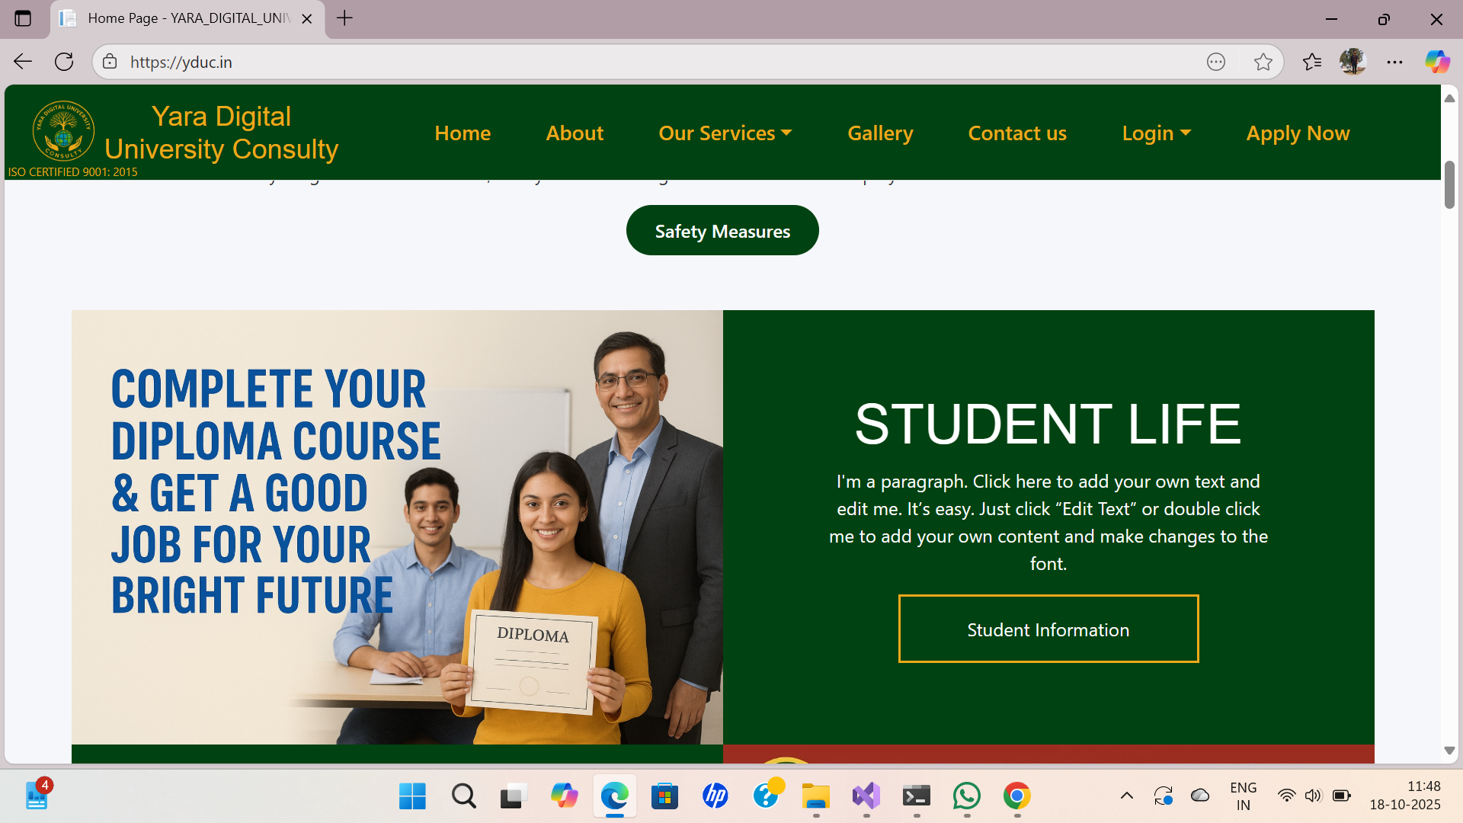Show hidden system tray icons
This screenshot has width=1463, height=823.
click(x=1126, y=796)
